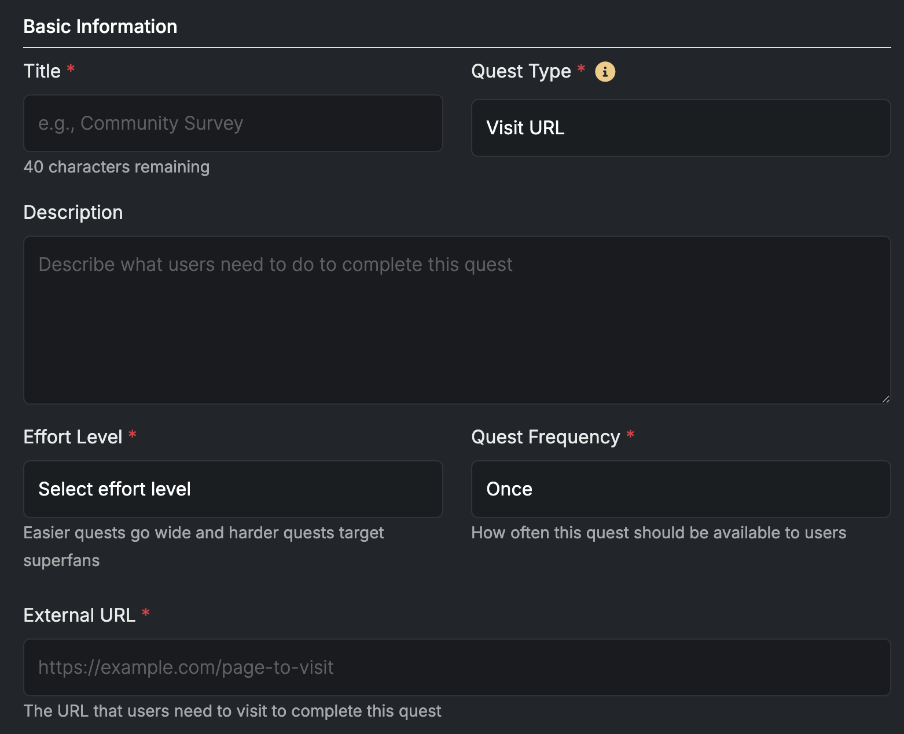Click the helper text below External URL field
Viewport: 904px width, 734px height.
232,711
